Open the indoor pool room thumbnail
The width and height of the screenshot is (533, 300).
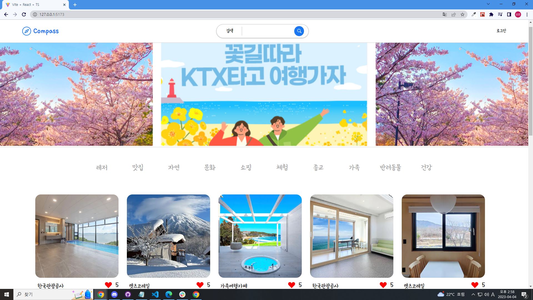coord(77,236)
